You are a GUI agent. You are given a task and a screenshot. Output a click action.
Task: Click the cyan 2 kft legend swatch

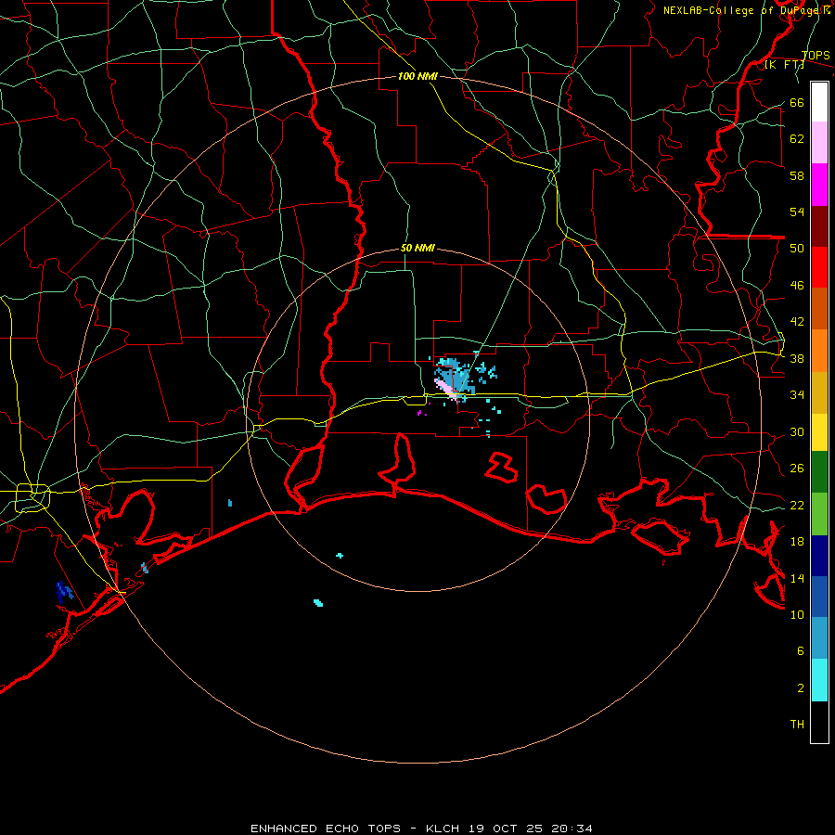click(x=819, y=680)
